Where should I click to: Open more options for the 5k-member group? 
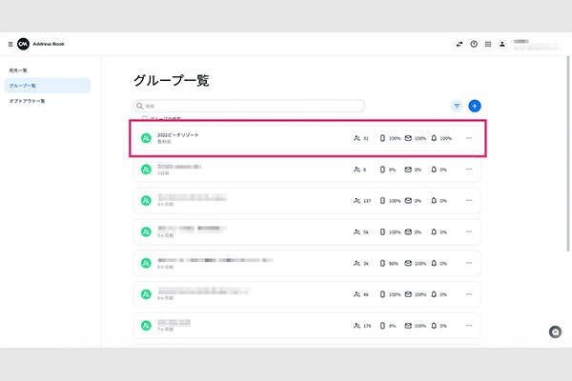(x=469, y=232)
